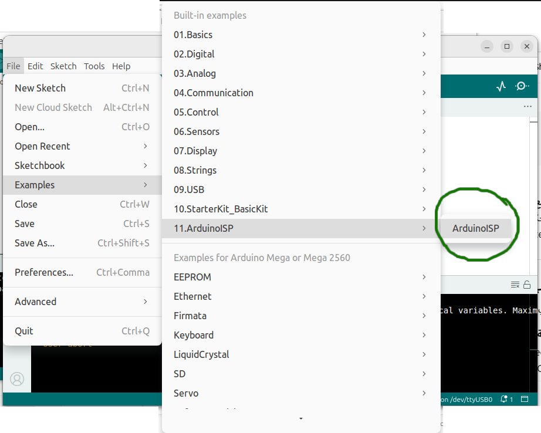Toggle the output scroll lock icon
The image size is (541, 433).
[x=527, y=285]
